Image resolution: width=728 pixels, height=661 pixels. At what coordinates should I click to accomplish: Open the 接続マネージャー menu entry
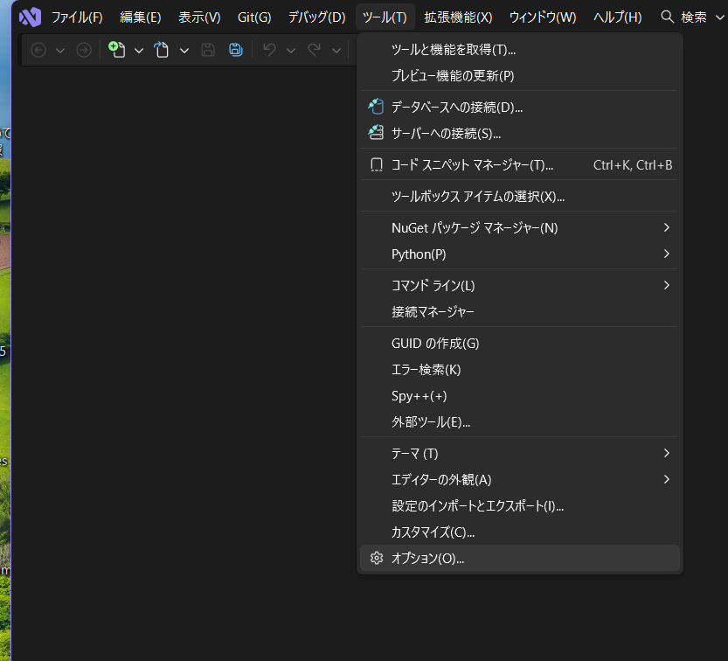[519, 311]
